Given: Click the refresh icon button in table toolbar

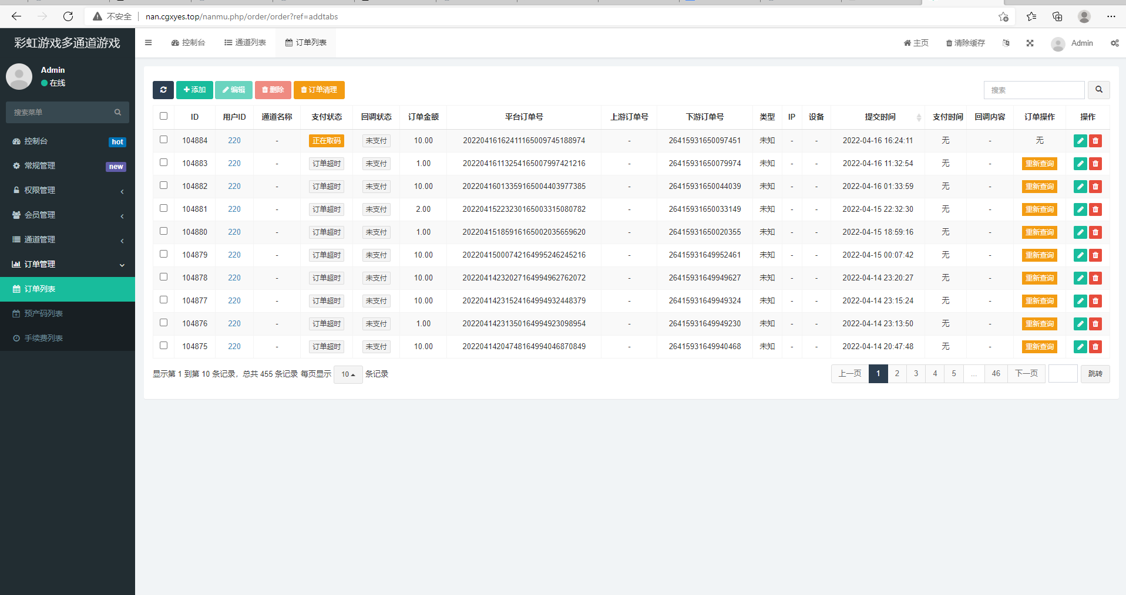Looking at the screenshot, I should pos(163,90).
